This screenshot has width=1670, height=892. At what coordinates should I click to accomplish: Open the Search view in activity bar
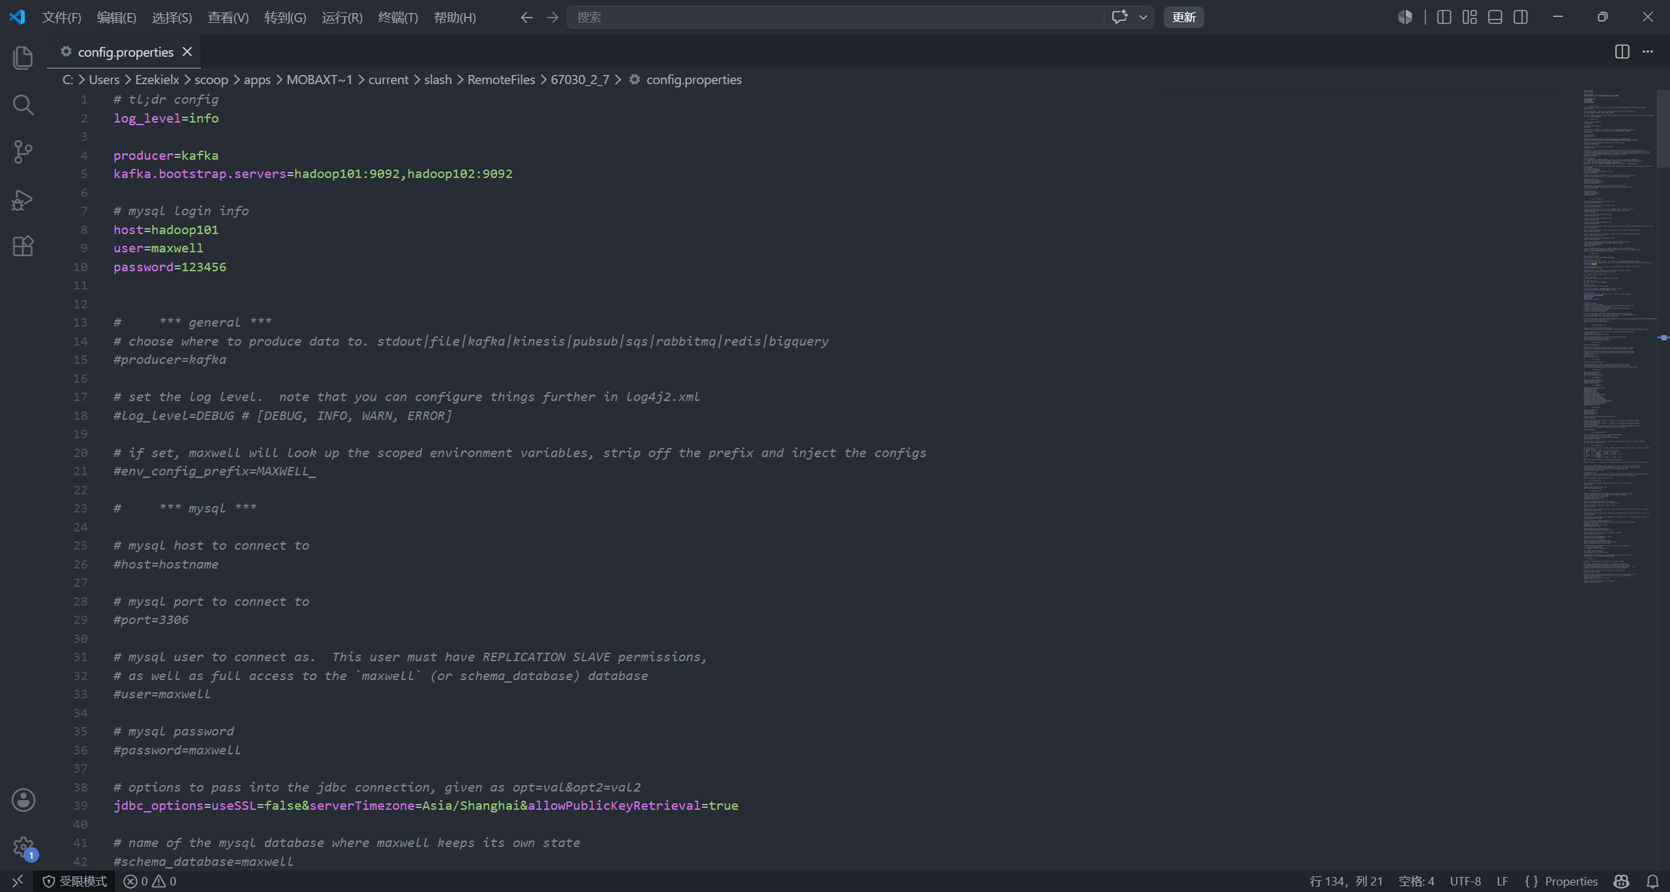tap(23, 104)
